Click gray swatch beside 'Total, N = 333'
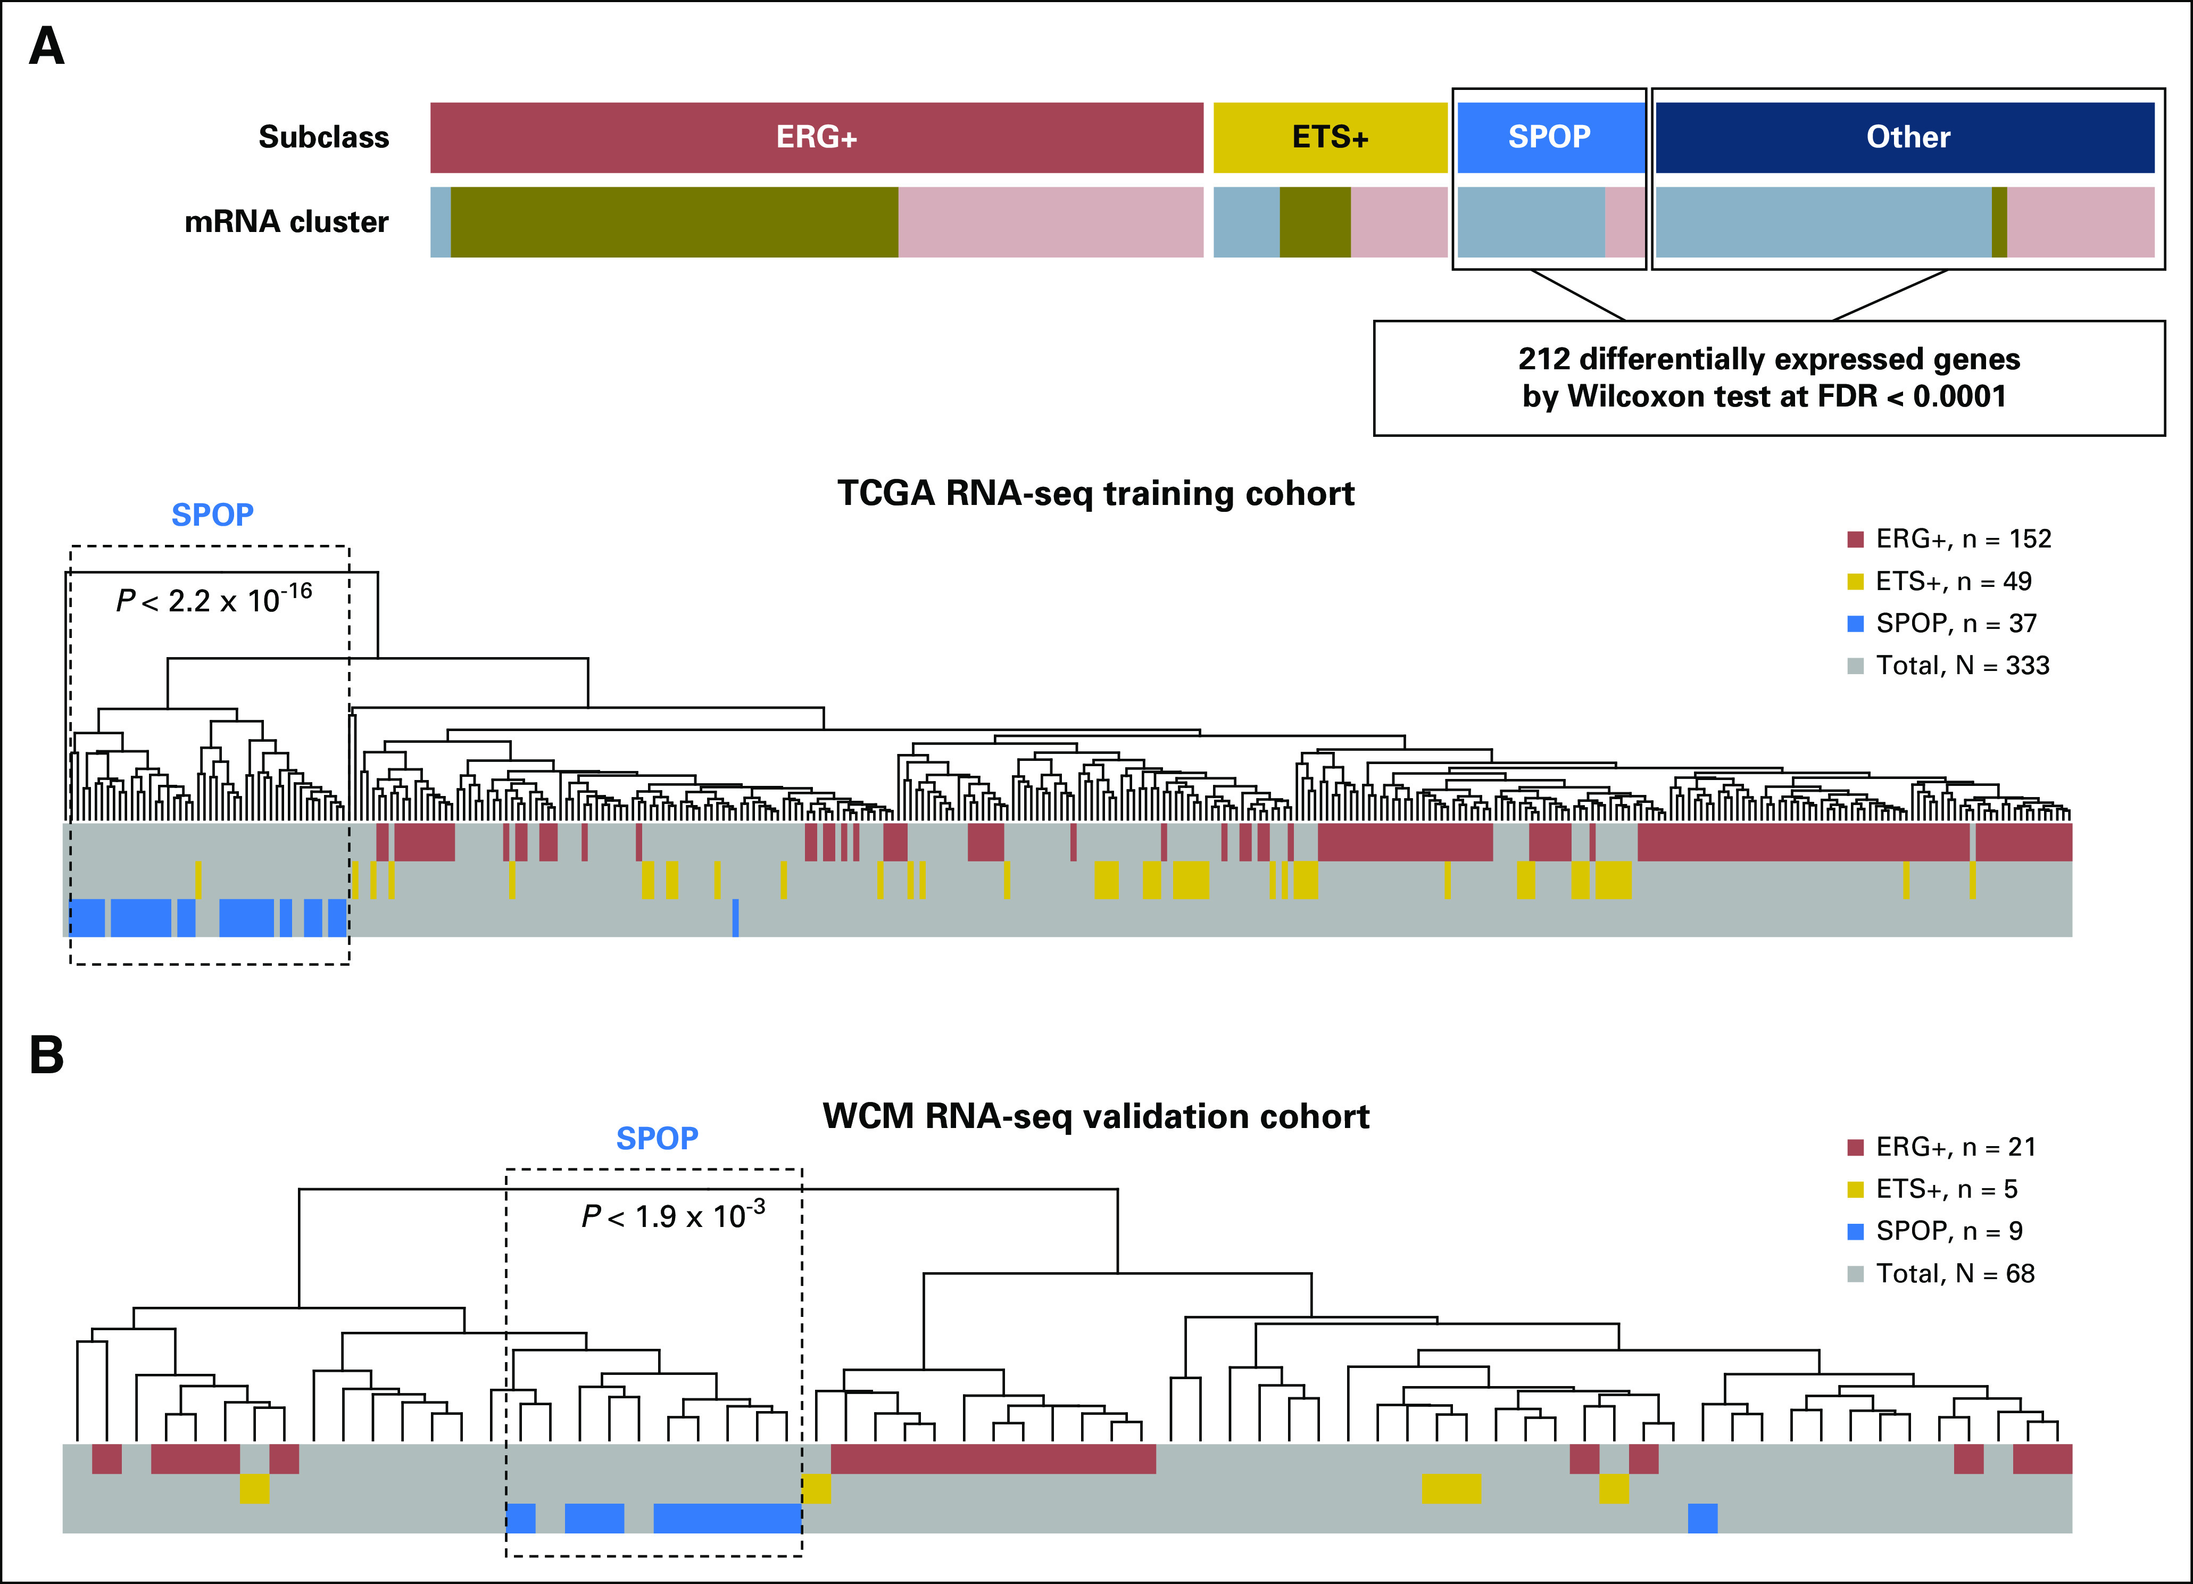This screenshot has width=2193, height=1584. click(1856, 665)
